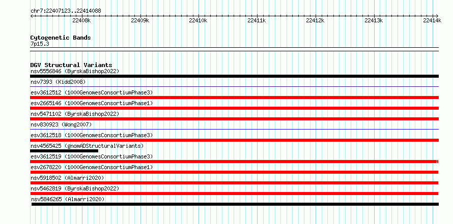Image resolution: width=453 pixels, height=224 pixels.
Task: Click the thin blue line for nsv830923
Action: coord(234,129)
